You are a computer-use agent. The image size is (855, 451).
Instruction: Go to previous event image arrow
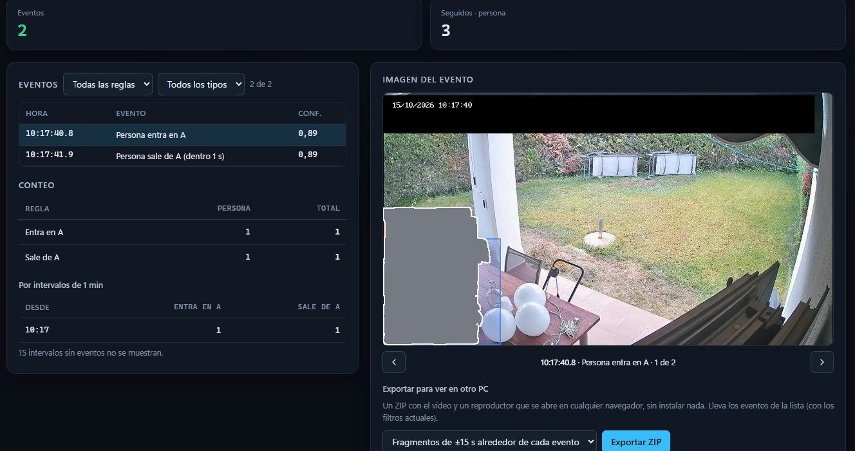pos(394,362)
